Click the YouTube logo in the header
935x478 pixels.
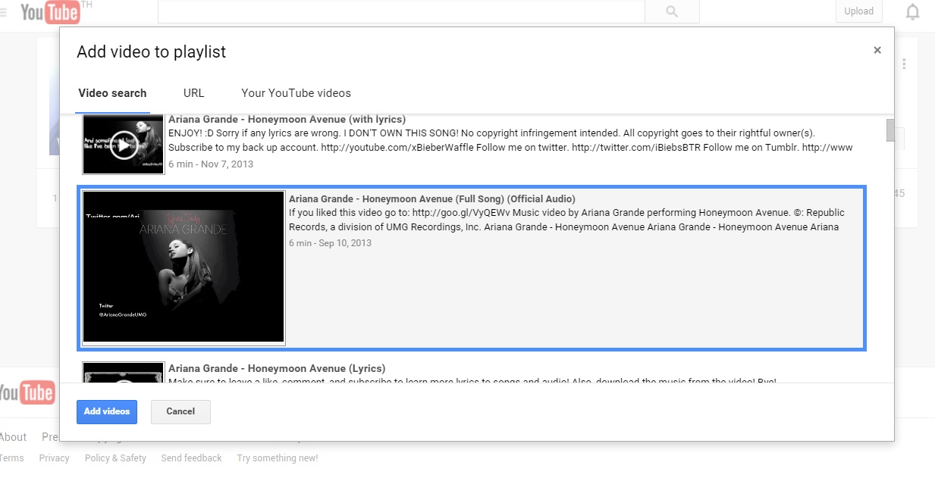49,12
